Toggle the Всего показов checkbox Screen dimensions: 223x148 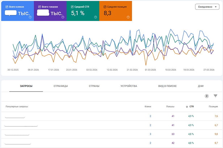39,7
